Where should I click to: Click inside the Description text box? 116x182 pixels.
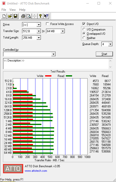pyautogui.click(x=56, y=64)
